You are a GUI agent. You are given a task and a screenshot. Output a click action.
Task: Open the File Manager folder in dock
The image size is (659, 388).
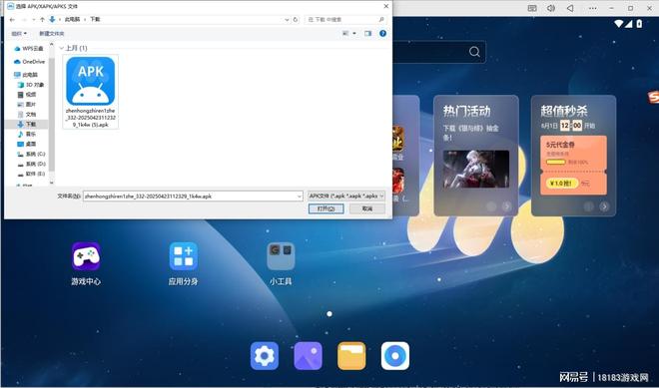click(x=351, y=356)
